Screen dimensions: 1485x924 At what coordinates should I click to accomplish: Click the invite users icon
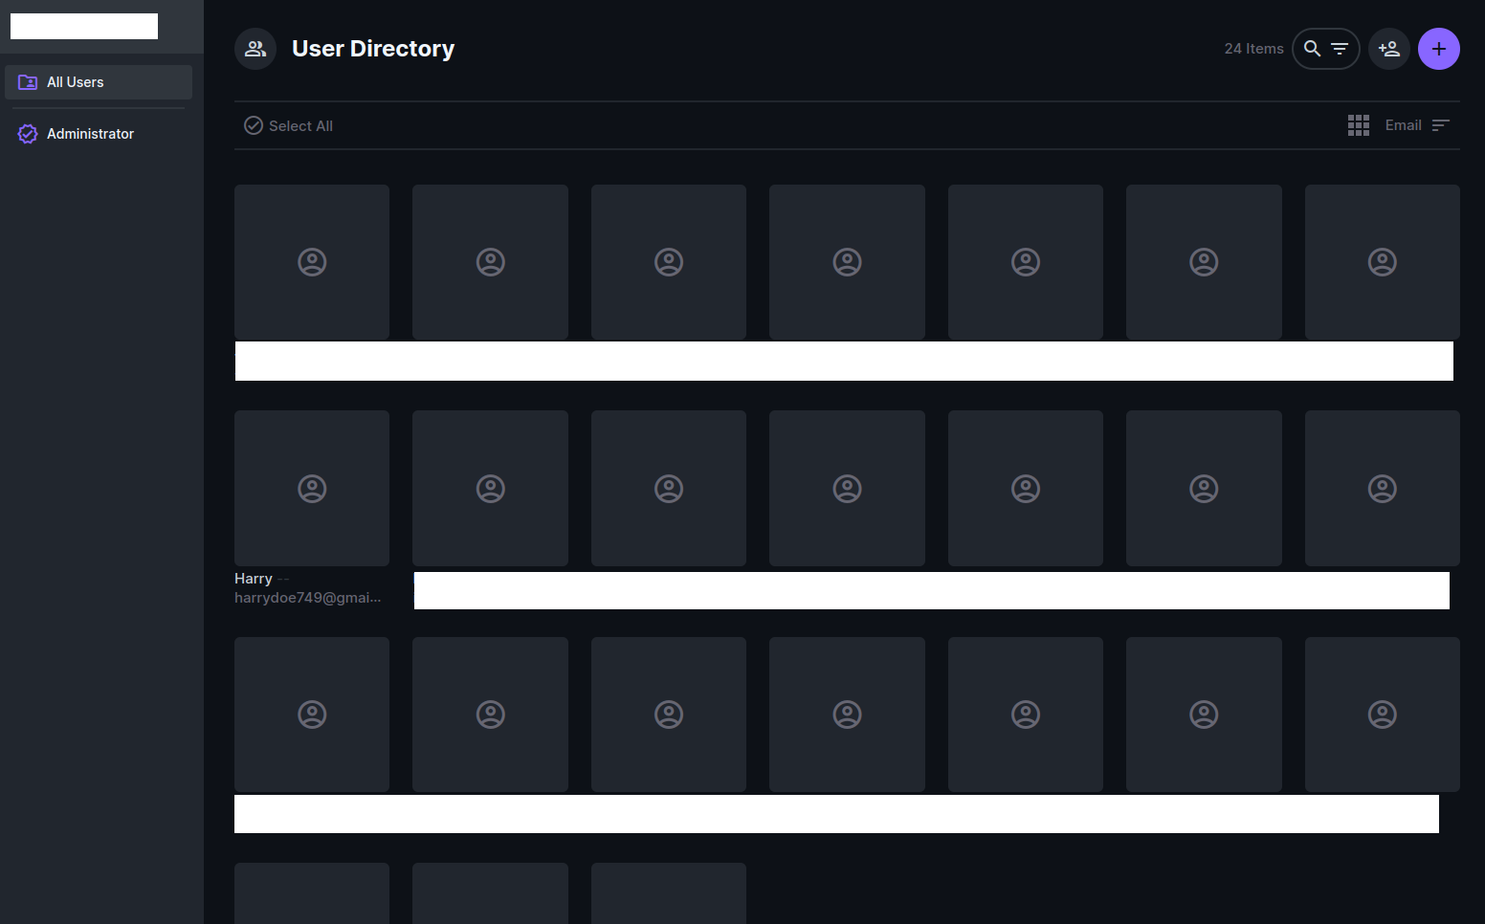[x=1389, y=49]
